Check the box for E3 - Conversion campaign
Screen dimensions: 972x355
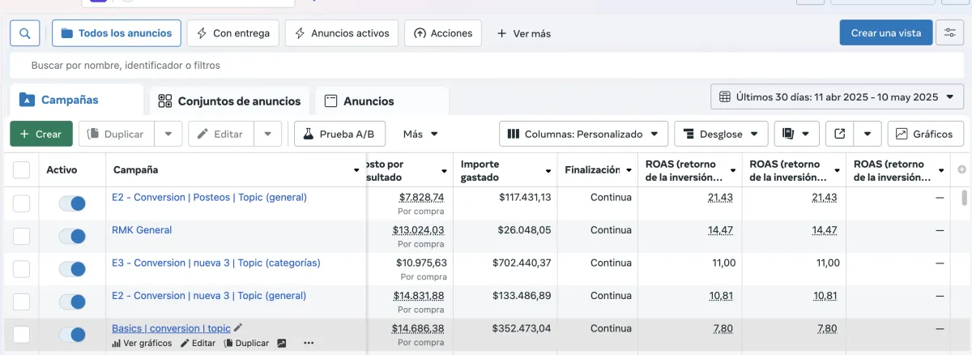(x=22, y=269)
